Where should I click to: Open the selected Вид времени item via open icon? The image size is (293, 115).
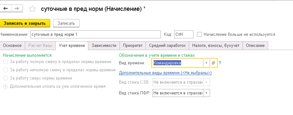(x=213, y=63)
